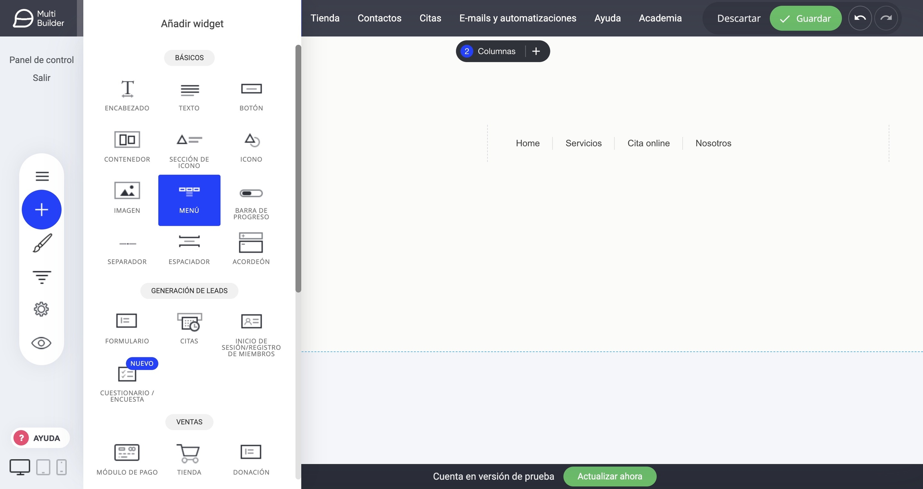Go to the Contactos menu item
The image size is (923, 489).
(x=379, y=18)
